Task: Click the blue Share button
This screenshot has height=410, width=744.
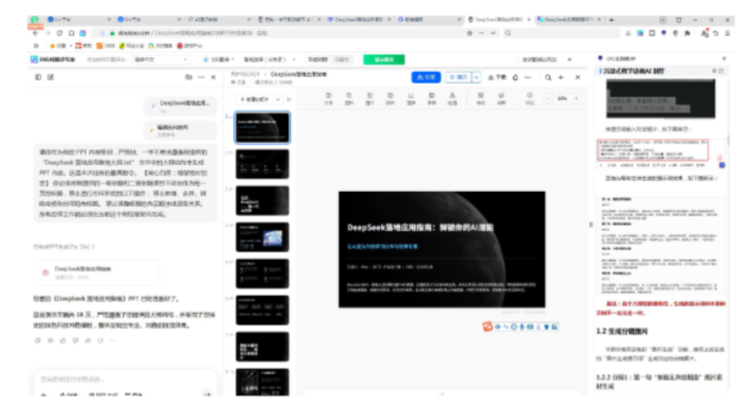Action: (x=426, y=77)
